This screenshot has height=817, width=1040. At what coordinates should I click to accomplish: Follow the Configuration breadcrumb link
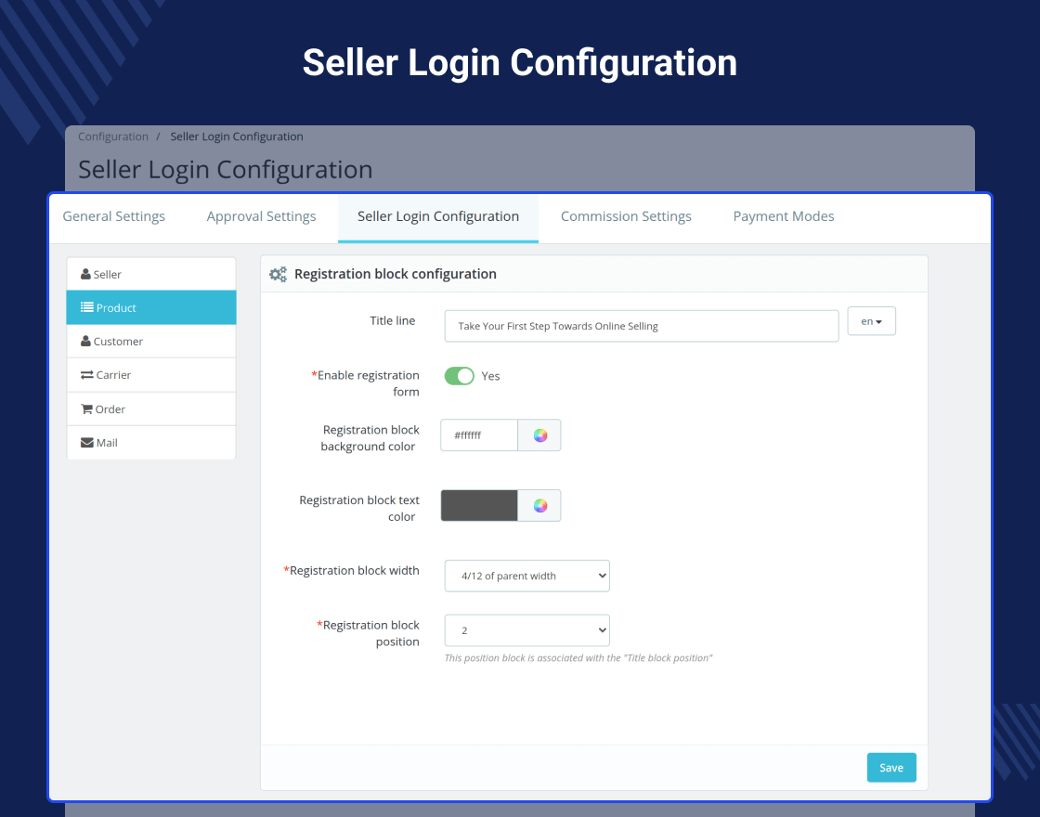pos(113,136)
